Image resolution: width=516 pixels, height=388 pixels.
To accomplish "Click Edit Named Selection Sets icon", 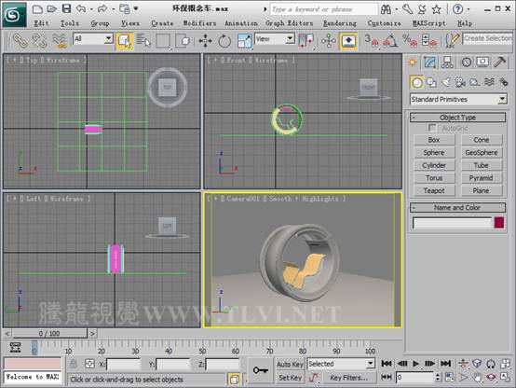I will pos(452,41).
